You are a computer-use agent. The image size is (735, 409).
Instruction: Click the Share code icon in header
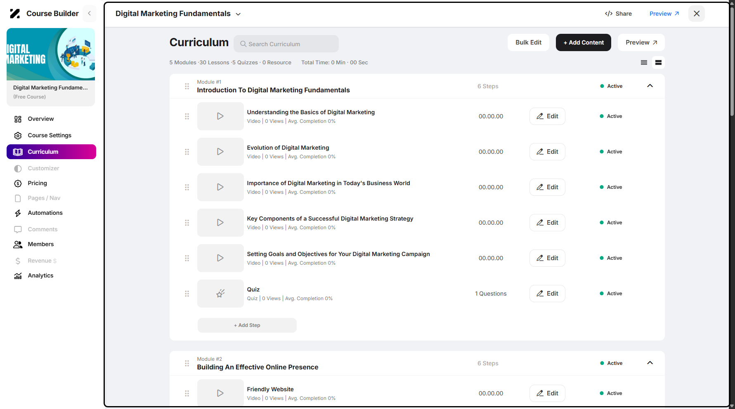click(609, 14)
